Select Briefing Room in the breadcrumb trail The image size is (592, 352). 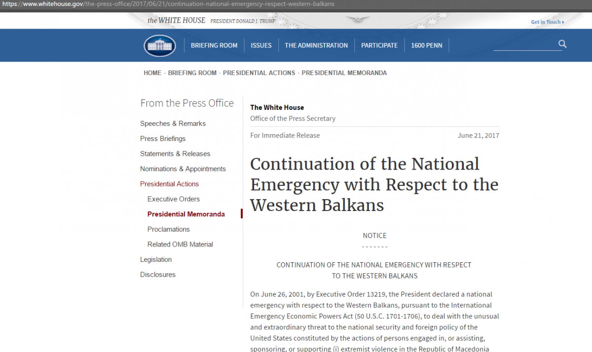click(x=192, y=73)
